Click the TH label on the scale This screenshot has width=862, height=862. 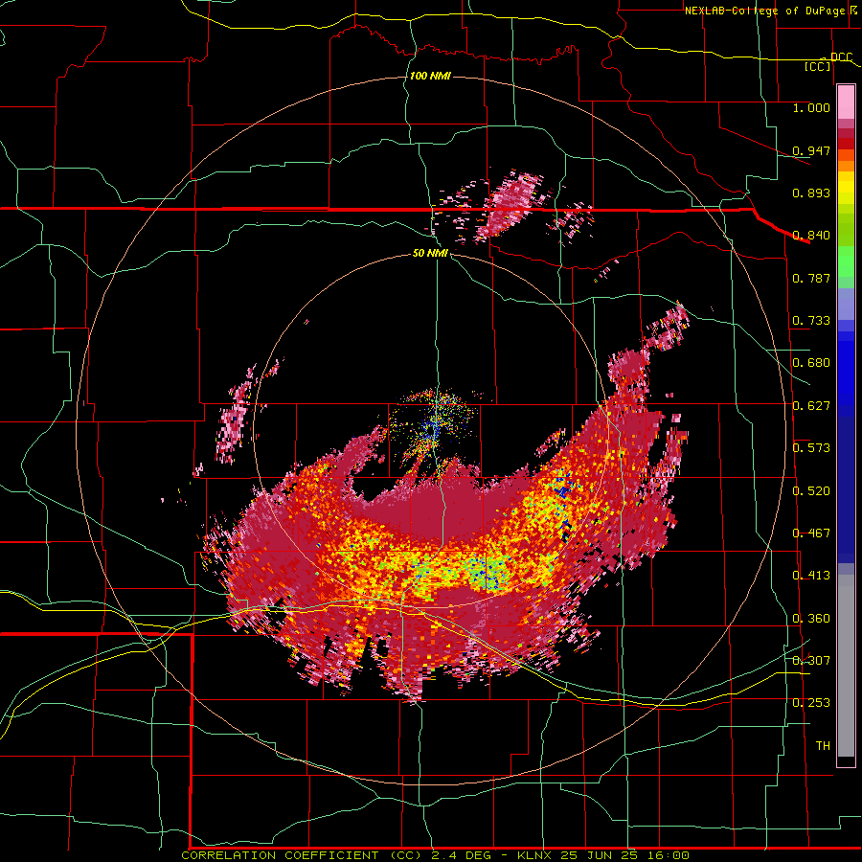coord(823,746)
